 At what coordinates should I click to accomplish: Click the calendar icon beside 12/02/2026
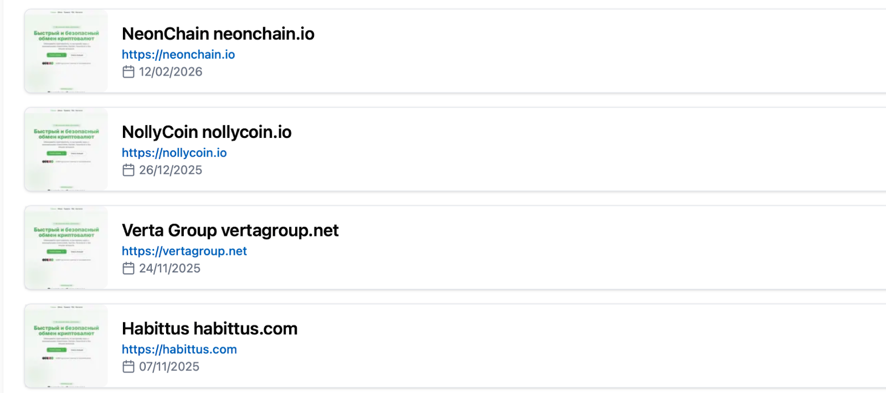pyautogui.click(x=128, y=72)
